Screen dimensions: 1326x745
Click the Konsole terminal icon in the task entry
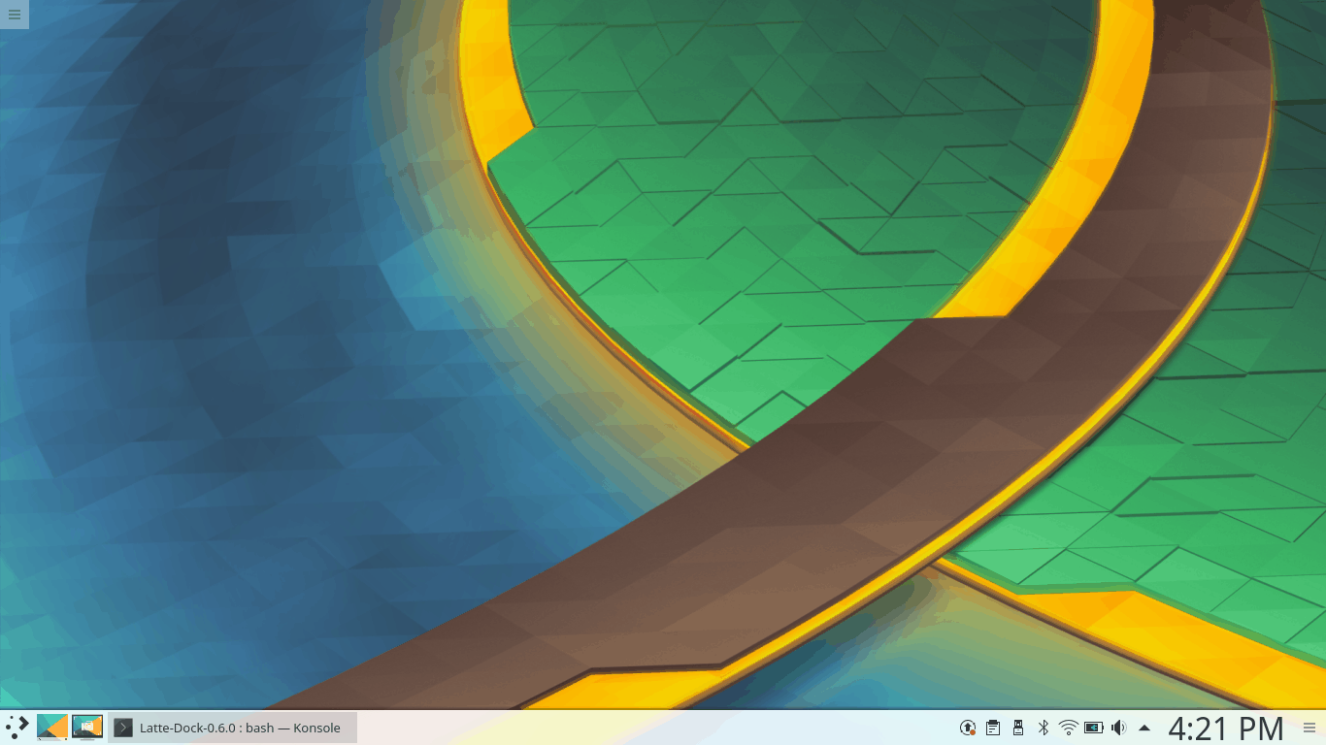point(123,728)
